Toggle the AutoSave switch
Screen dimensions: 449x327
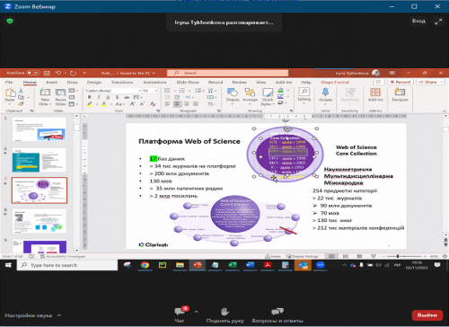(x=33, y=73)
